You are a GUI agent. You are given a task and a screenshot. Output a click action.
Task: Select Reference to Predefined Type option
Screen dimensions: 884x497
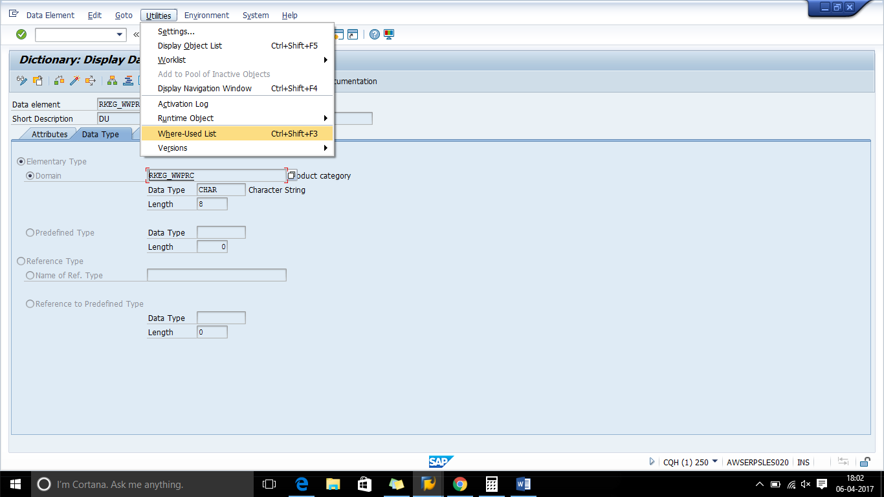click(x=30, y=304)
